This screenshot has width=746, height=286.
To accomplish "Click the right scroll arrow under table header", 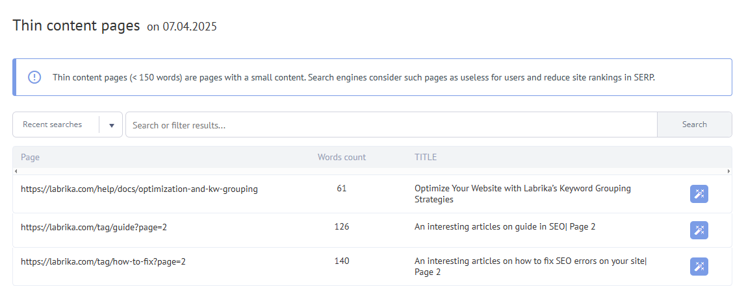I will point(729,171).
